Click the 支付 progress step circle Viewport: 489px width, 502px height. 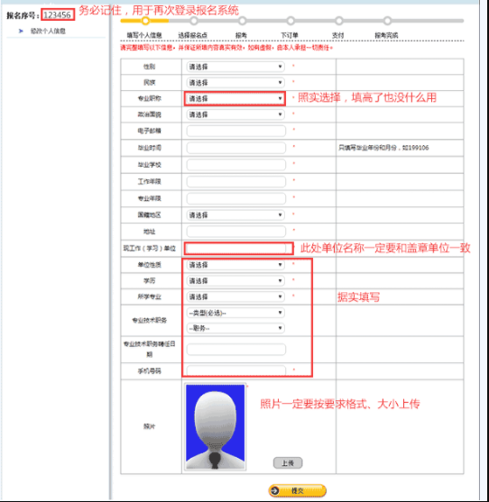click(x=339, y=21)
